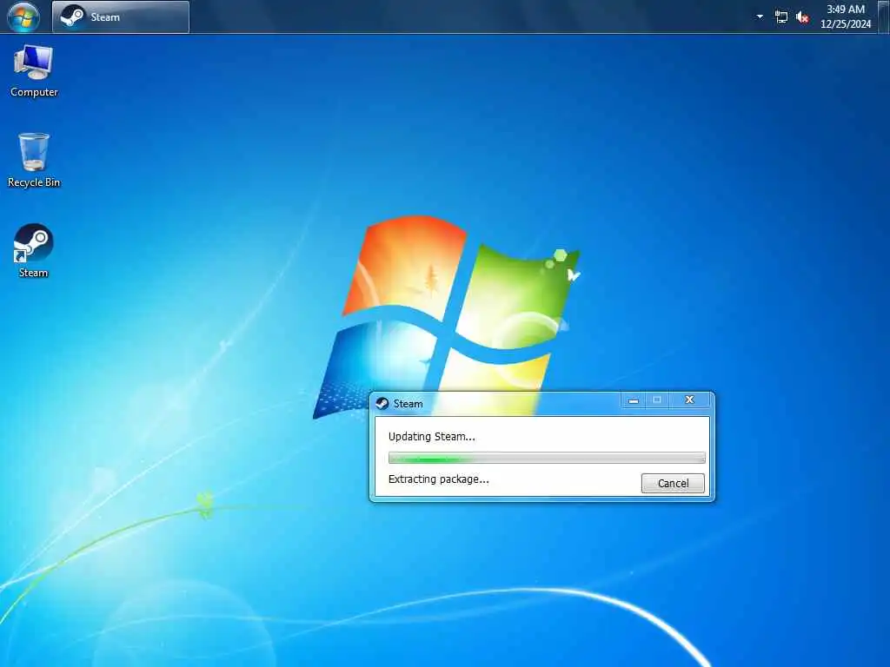Open the network status tray icon
Image resolution: width=890 pixels, height=667 pixels.
[781, 17]
